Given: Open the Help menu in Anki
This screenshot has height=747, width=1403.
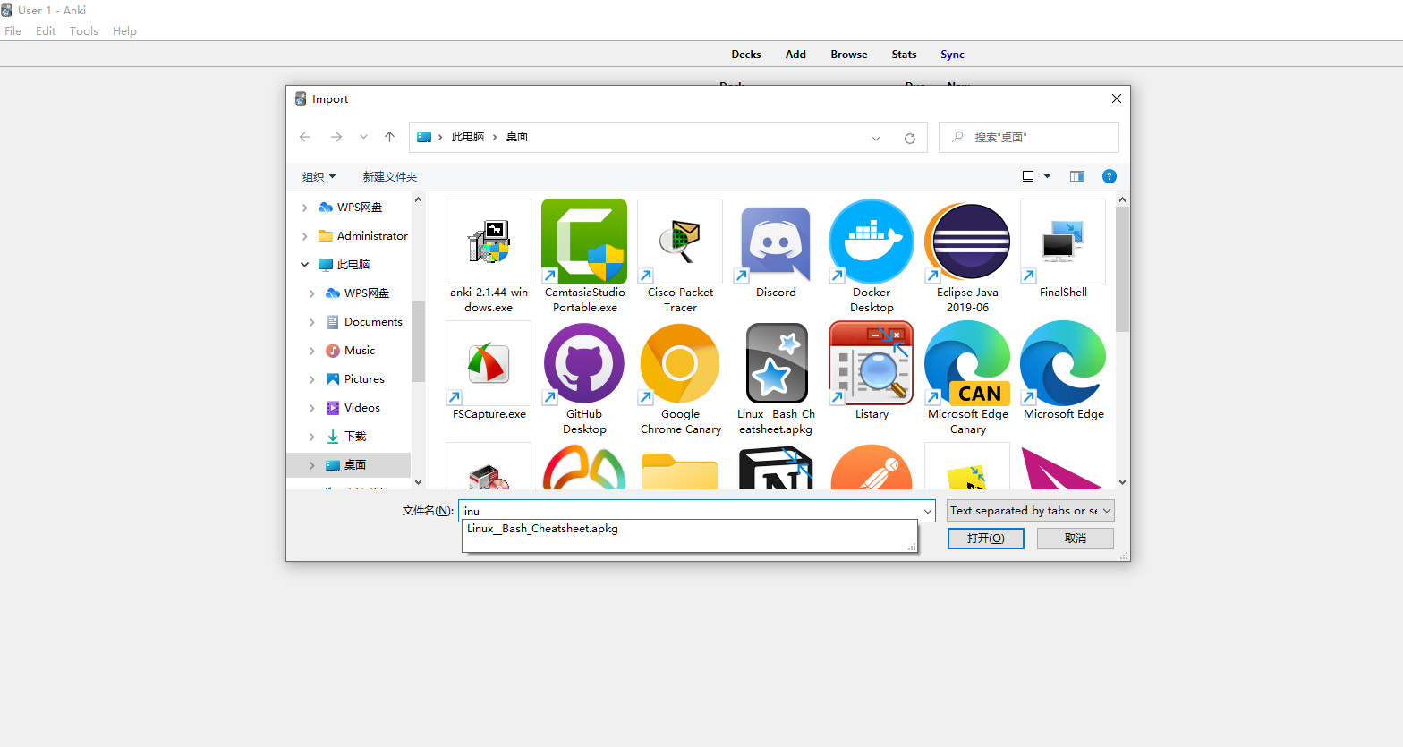Looking at the screenshot, I should 124,30.
